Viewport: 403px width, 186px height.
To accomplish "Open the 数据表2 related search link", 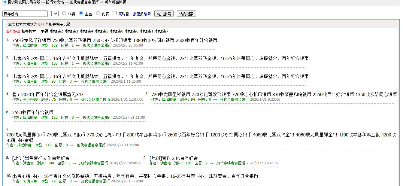I will (56, 31).
